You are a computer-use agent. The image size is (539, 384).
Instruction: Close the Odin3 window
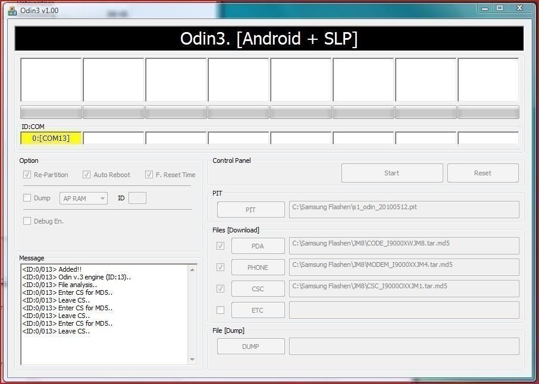pos(520,8)
